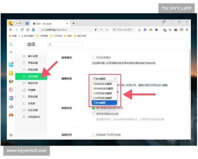The width and height of the screenshot is (198, 159).
Task: Open the red game controller sidebar icon
Action: pyautogui.click(x=11, y=115)
